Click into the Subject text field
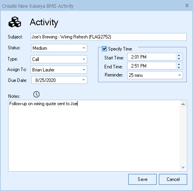 pos(109,37)
